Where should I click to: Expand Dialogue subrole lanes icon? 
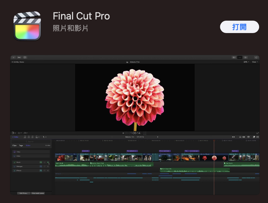coord(44,166)
